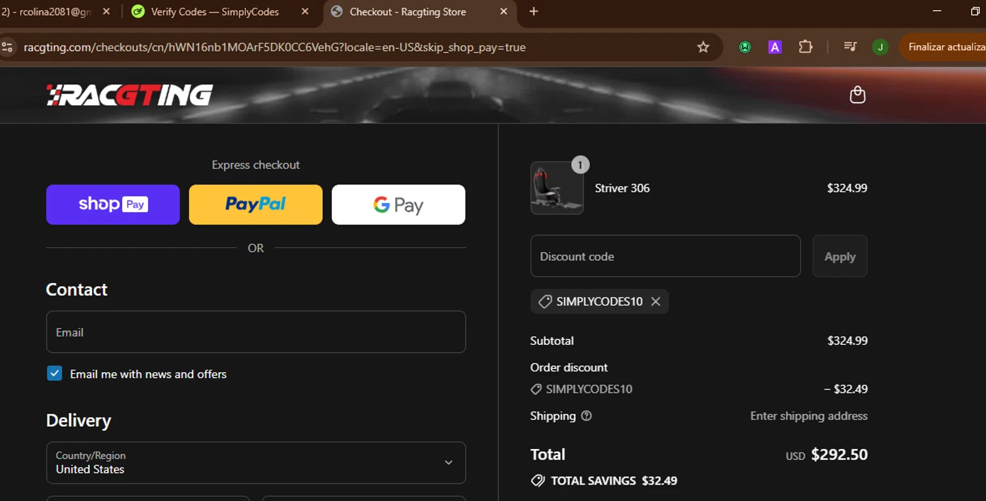Click the green circular extension icon

pyautogui.click(x=745, y=47)
